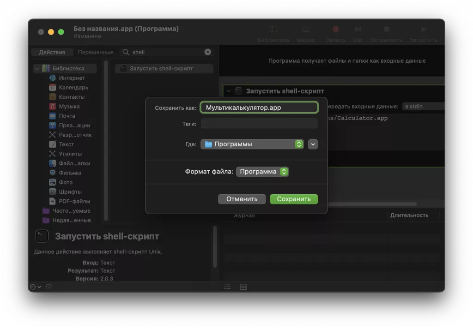Click the Музыка library icon
The width and height of the screenshot is (473, 329).
tap(52, 106)
